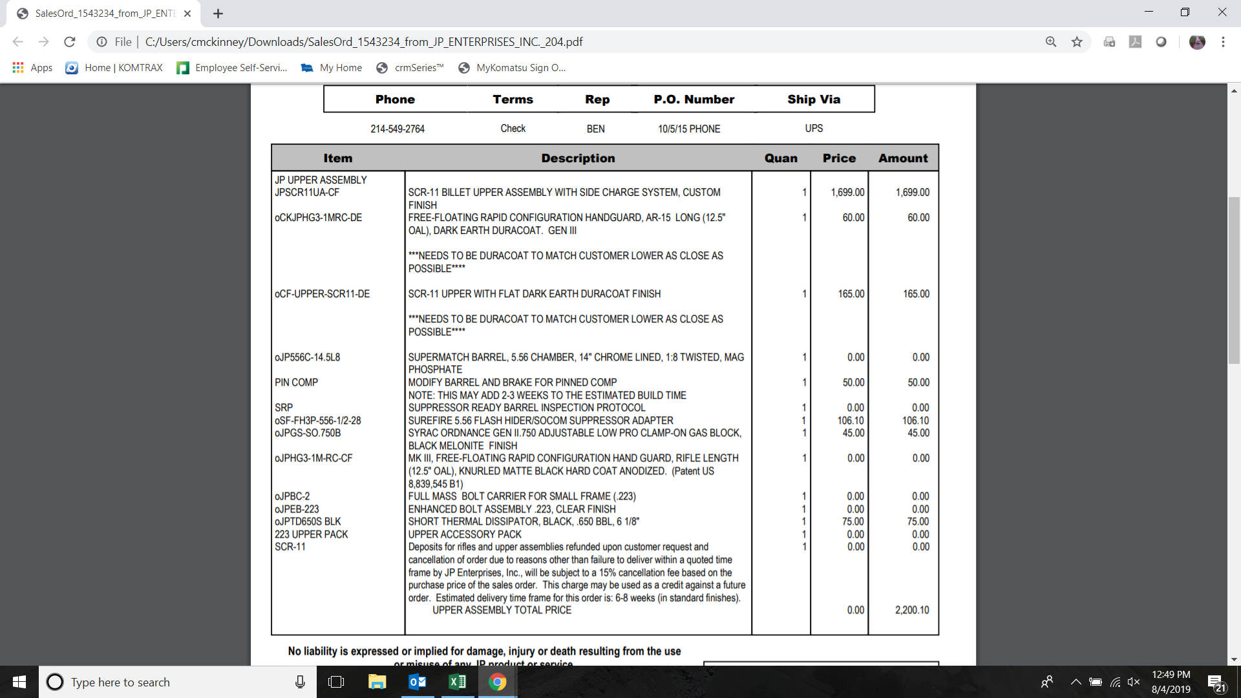The width and height of the screenshot is (1241, 698).
Task: Show hidden system tray icons
Action: 1076,682
